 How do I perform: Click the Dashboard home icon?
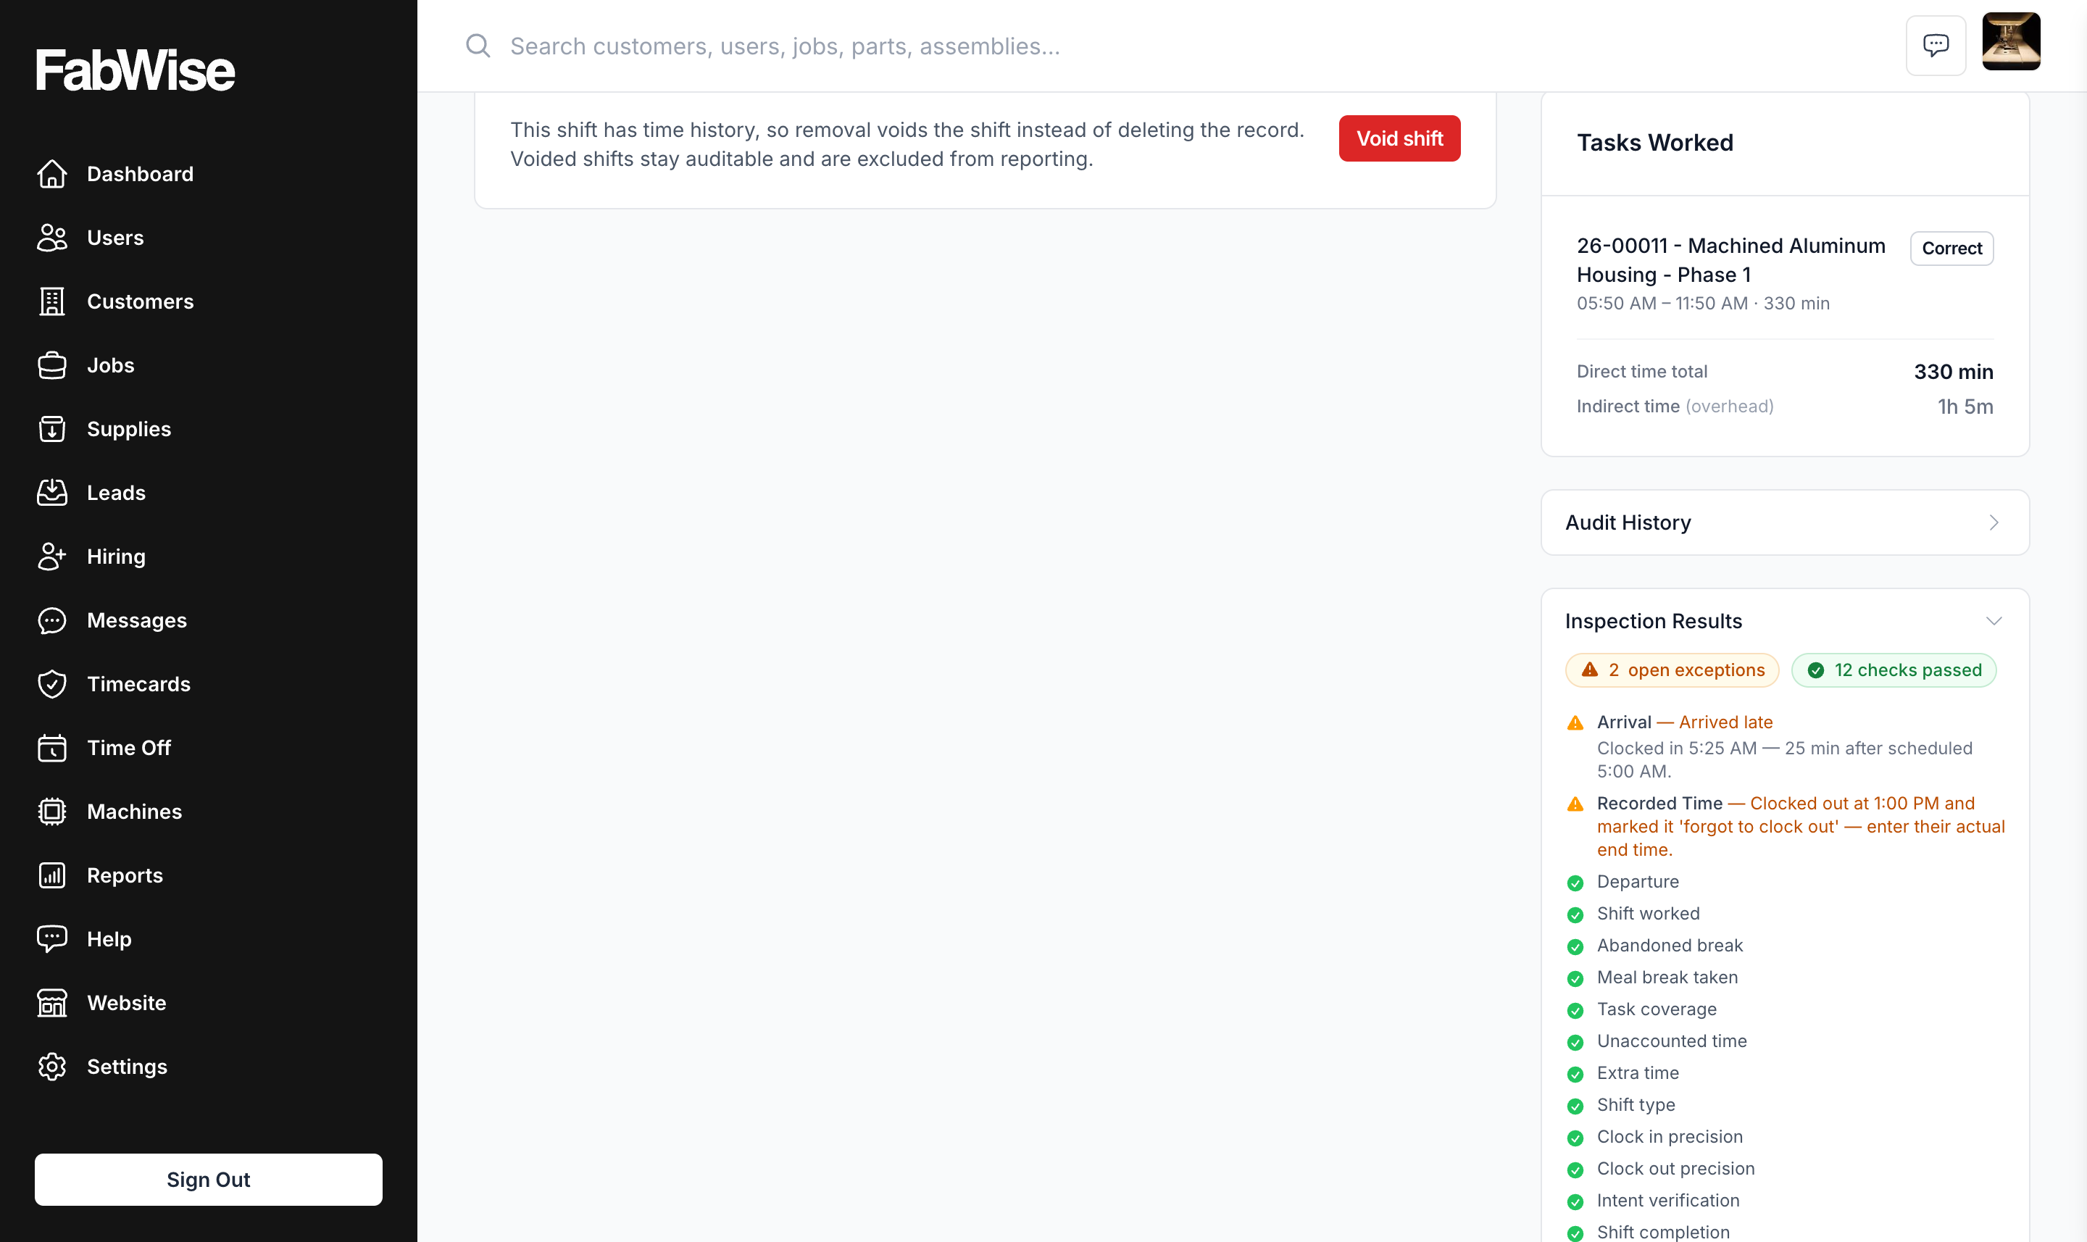click(x=52, y=174)
